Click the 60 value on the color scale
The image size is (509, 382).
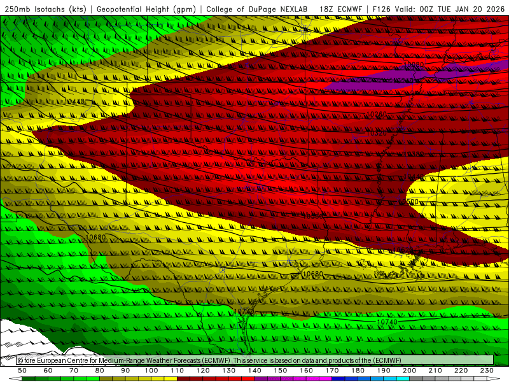(x=48, y=371)
